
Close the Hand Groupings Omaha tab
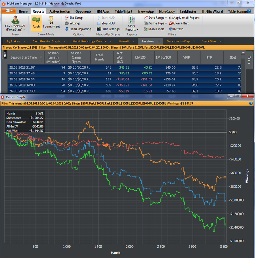[x=111, y=41]
